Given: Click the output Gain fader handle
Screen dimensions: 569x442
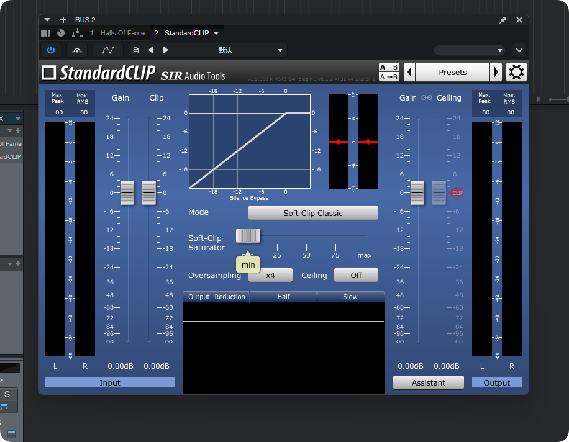Looking at the screenshot, I should 417,192.
